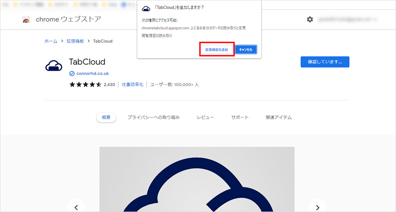Click the Chrome Web Store rainbow logo

26,20
